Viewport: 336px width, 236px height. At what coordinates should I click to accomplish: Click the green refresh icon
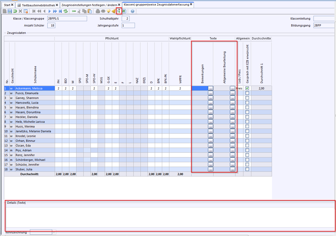(65, 11)
